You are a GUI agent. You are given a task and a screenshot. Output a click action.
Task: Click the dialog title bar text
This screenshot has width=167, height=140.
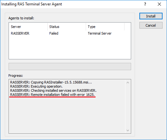pyautogui.click(x=31, y=4)
